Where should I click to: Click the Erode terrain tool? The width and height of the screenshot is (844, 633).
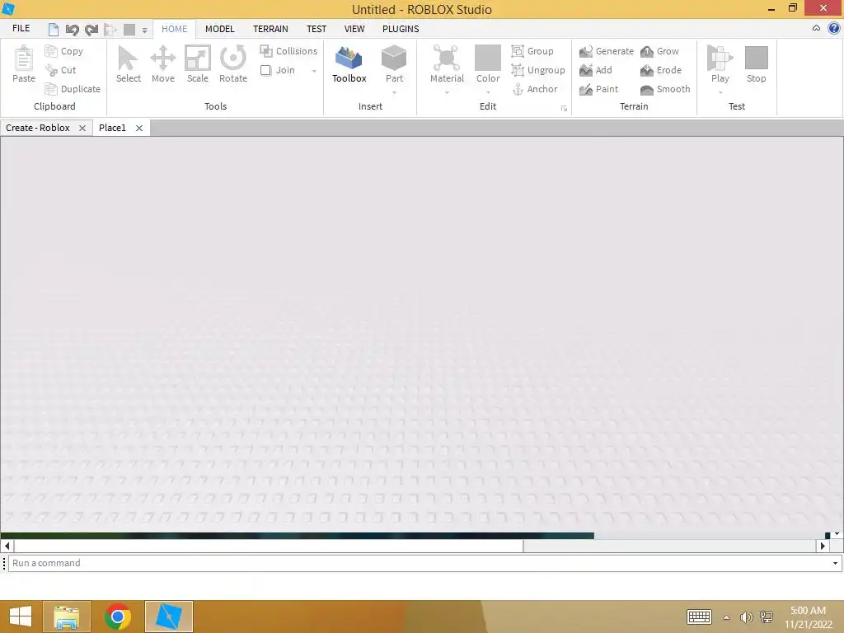(x=660, y=70)
